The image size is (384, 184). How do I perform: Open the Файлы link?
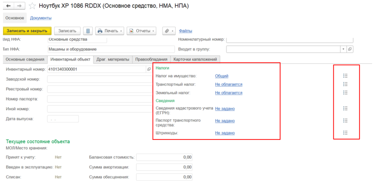point(185,31)
